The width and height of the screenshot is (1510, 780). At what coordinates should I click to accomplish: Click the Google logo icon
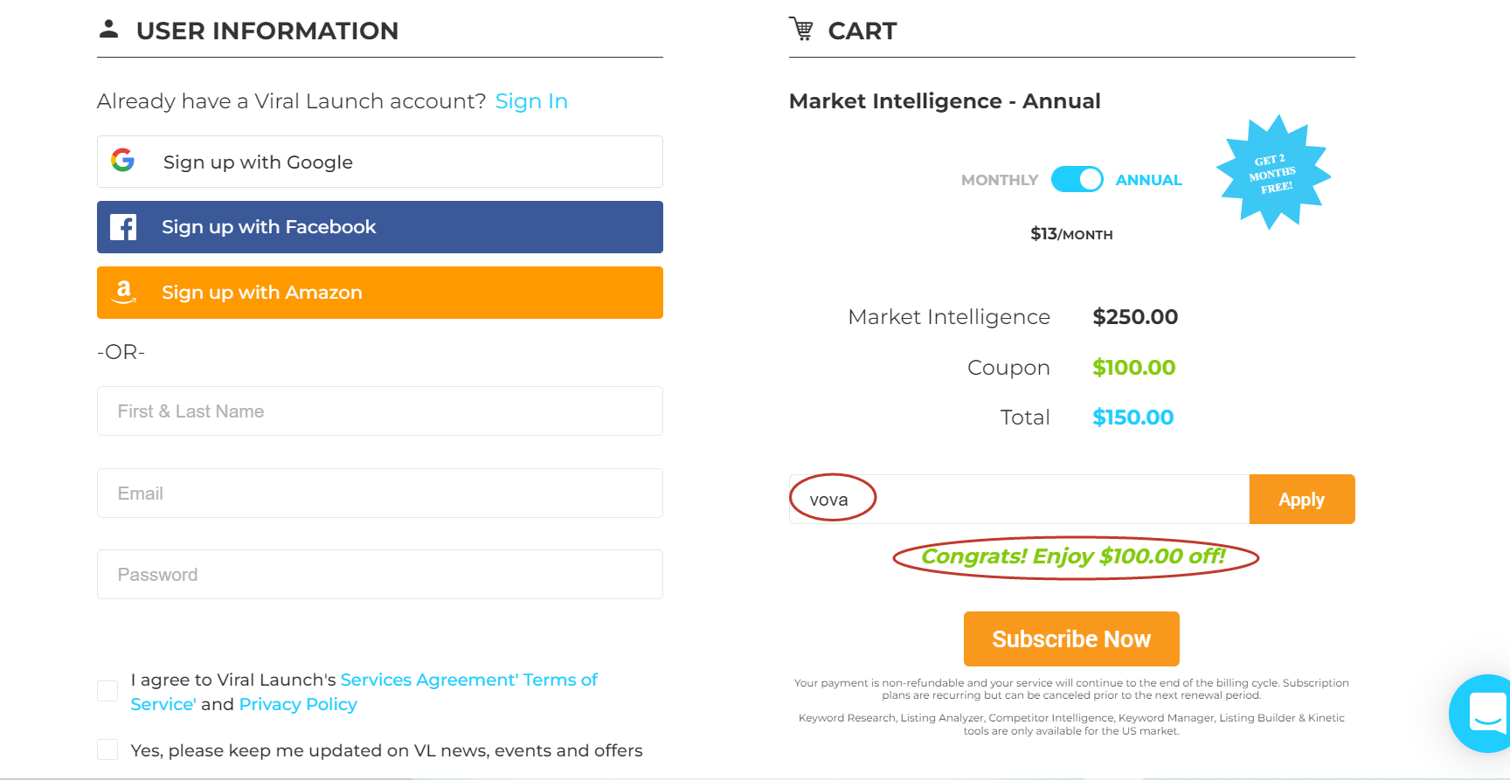[x=123, y=160]
